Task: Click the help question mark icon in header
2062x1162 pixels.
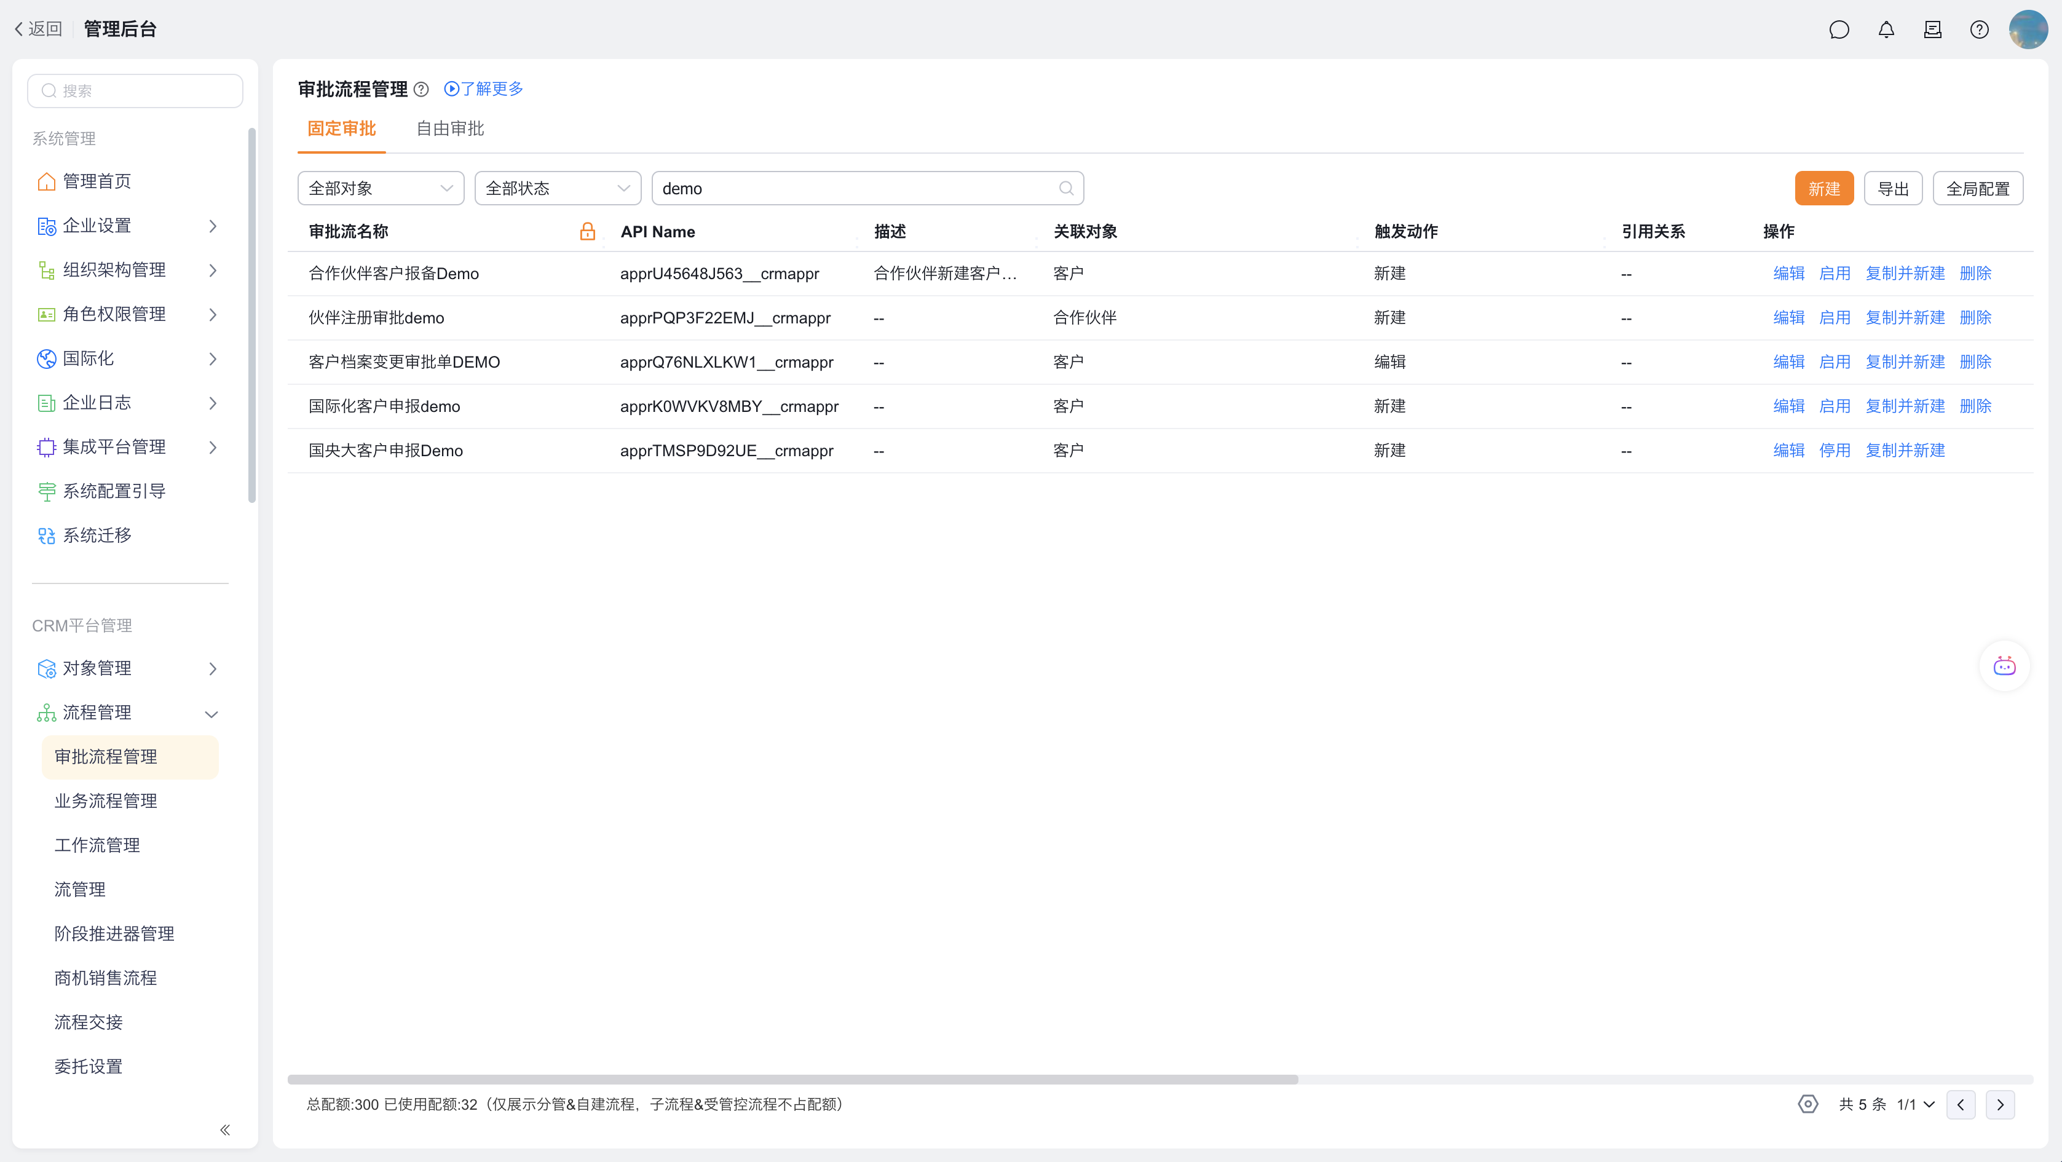Action: click(x=1979, y=30)
